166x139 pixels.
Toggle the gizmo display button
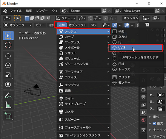[115, 25]
